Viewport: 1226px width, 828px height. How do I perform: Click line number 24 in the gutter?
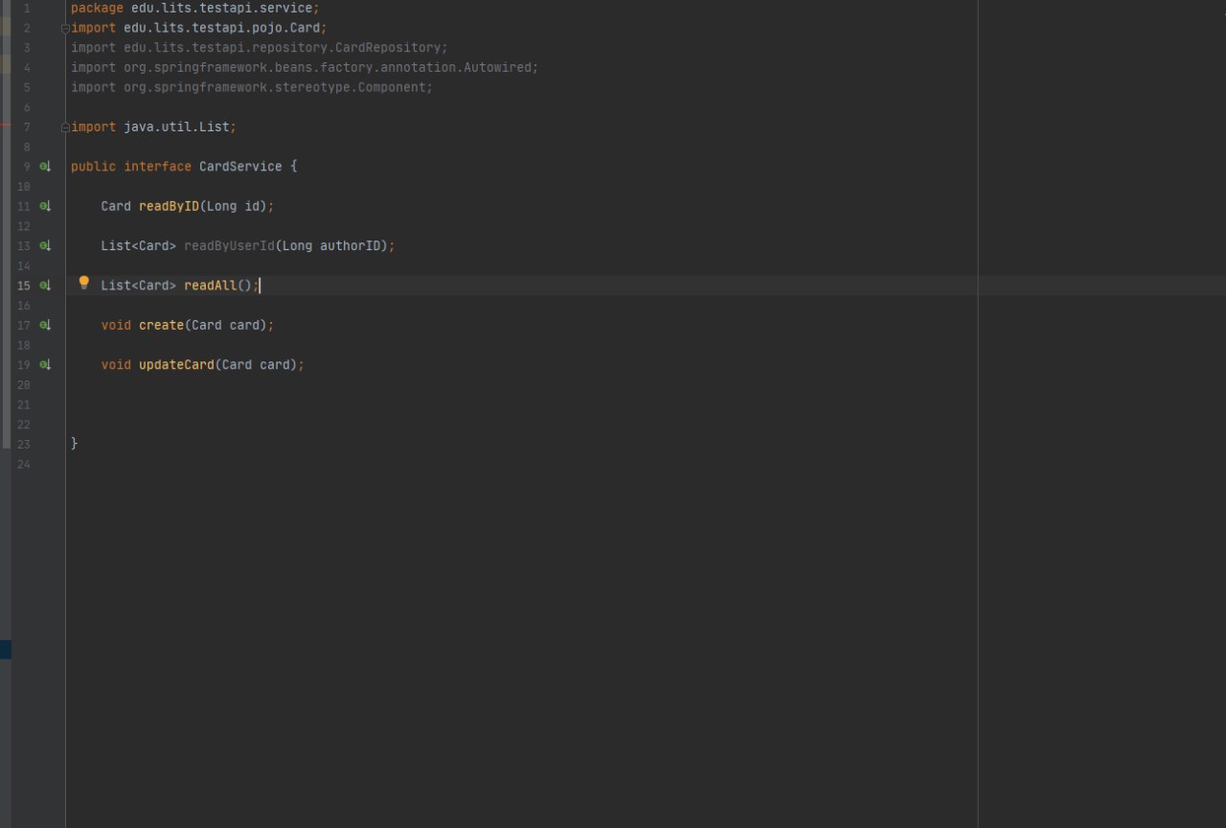[x=24, y=464]
